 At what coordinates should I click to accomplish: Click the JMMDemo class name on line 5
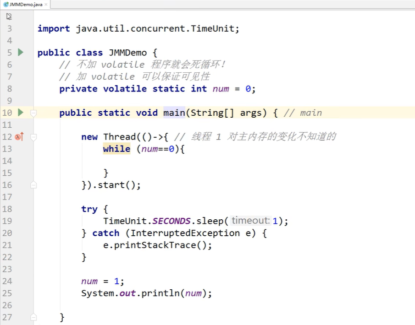click(x=128, y=53)
